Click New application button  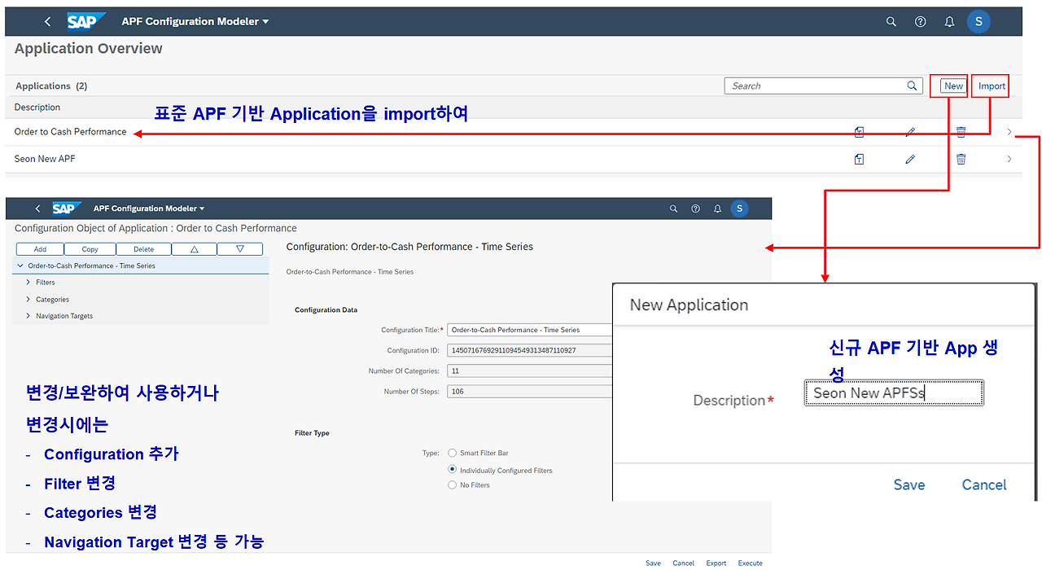[x=953, y=85]
